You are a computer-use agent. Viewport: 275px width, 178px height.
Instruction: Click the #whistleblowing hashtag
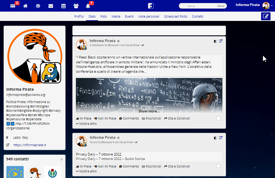coord(18,106)
